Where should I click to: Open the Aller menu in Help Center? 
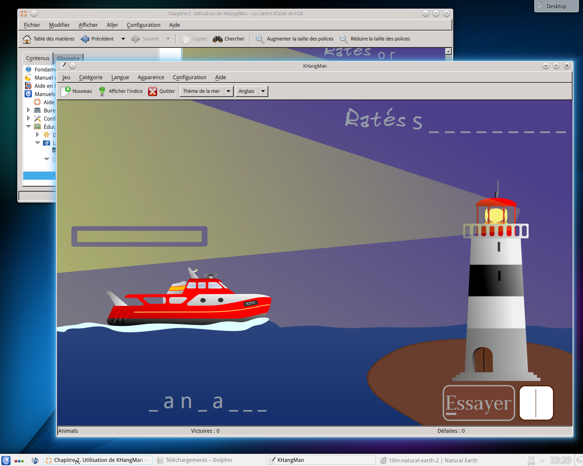pyautogui.click(x=112, y=25)
